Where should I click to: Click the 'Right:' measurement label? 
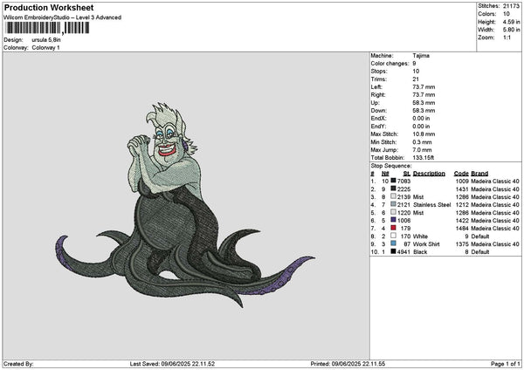click(x=378, y=95)
